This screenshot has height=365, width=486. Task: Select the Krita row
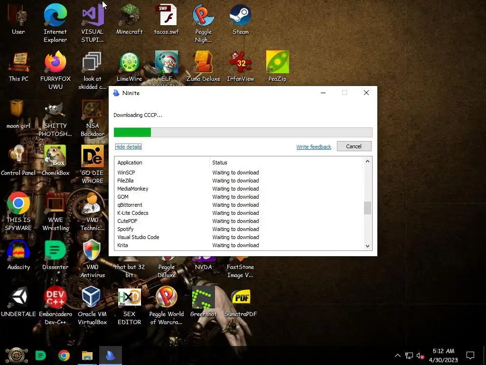(x=239, y=245)
